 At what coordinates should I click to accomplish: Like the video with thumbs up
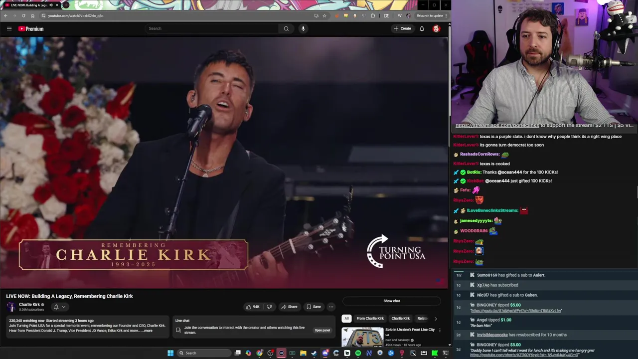[x=253, y=307]
